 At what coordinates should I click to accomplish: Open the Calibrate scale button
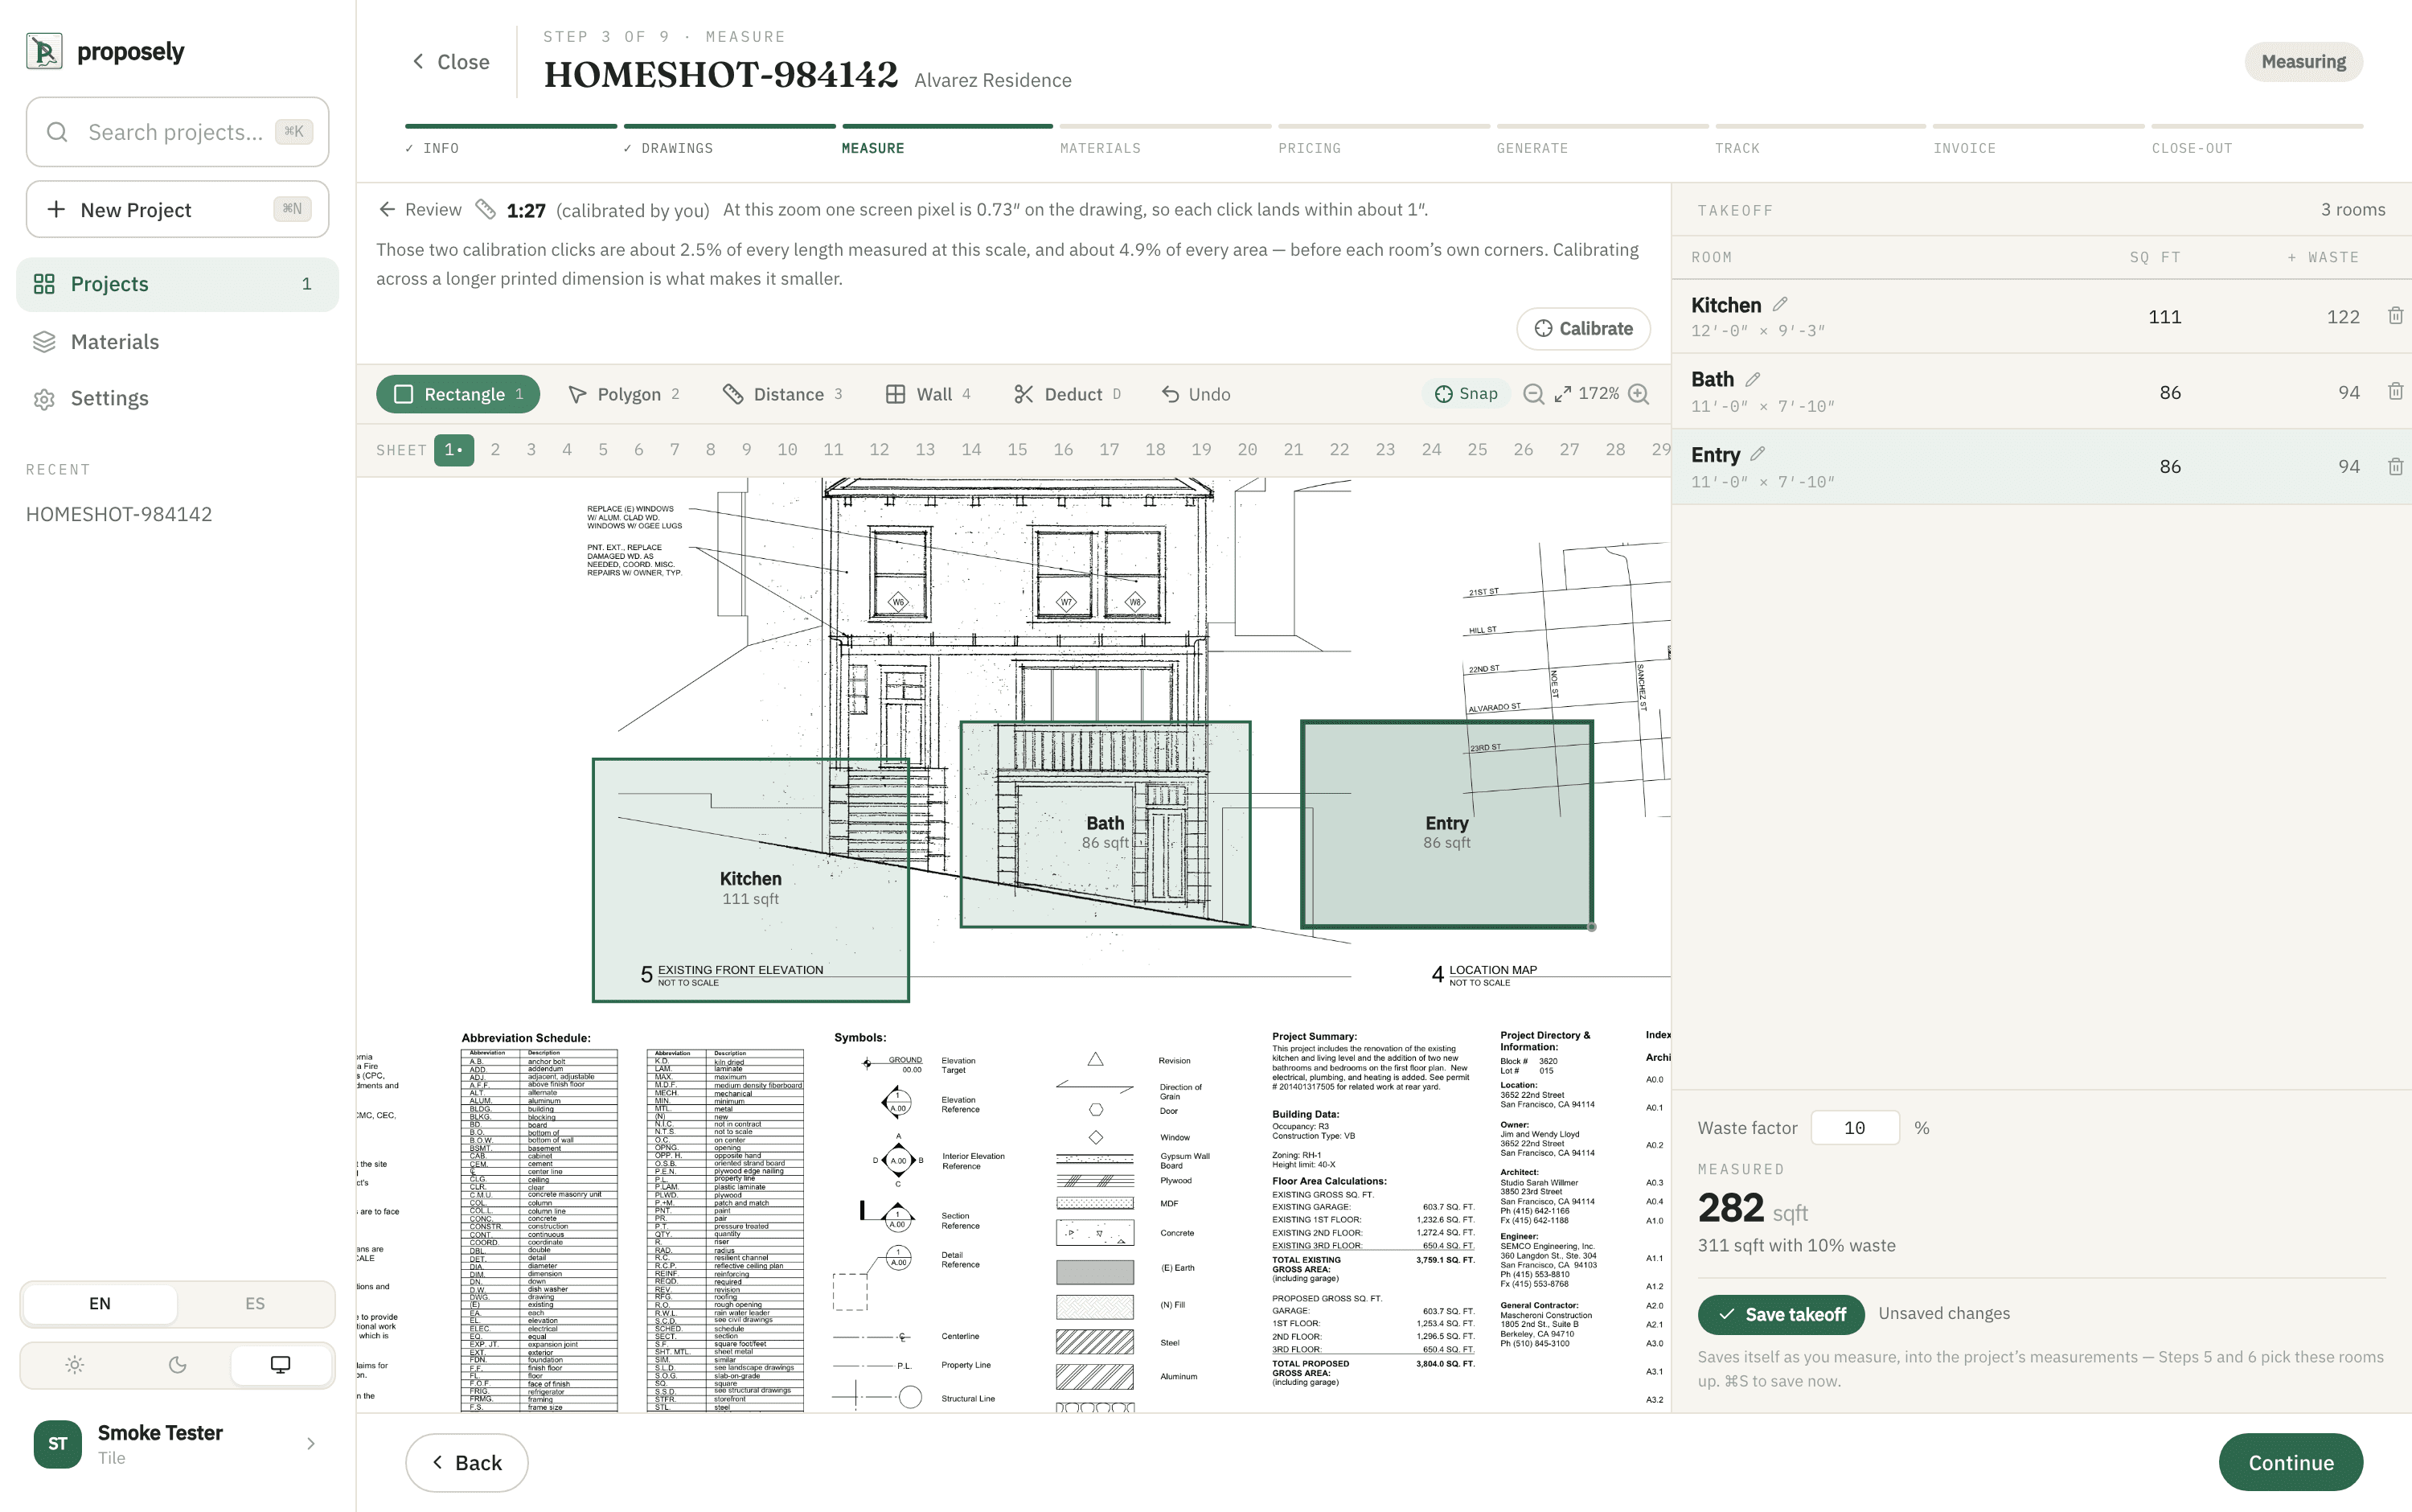click(x=1583, y=328)
